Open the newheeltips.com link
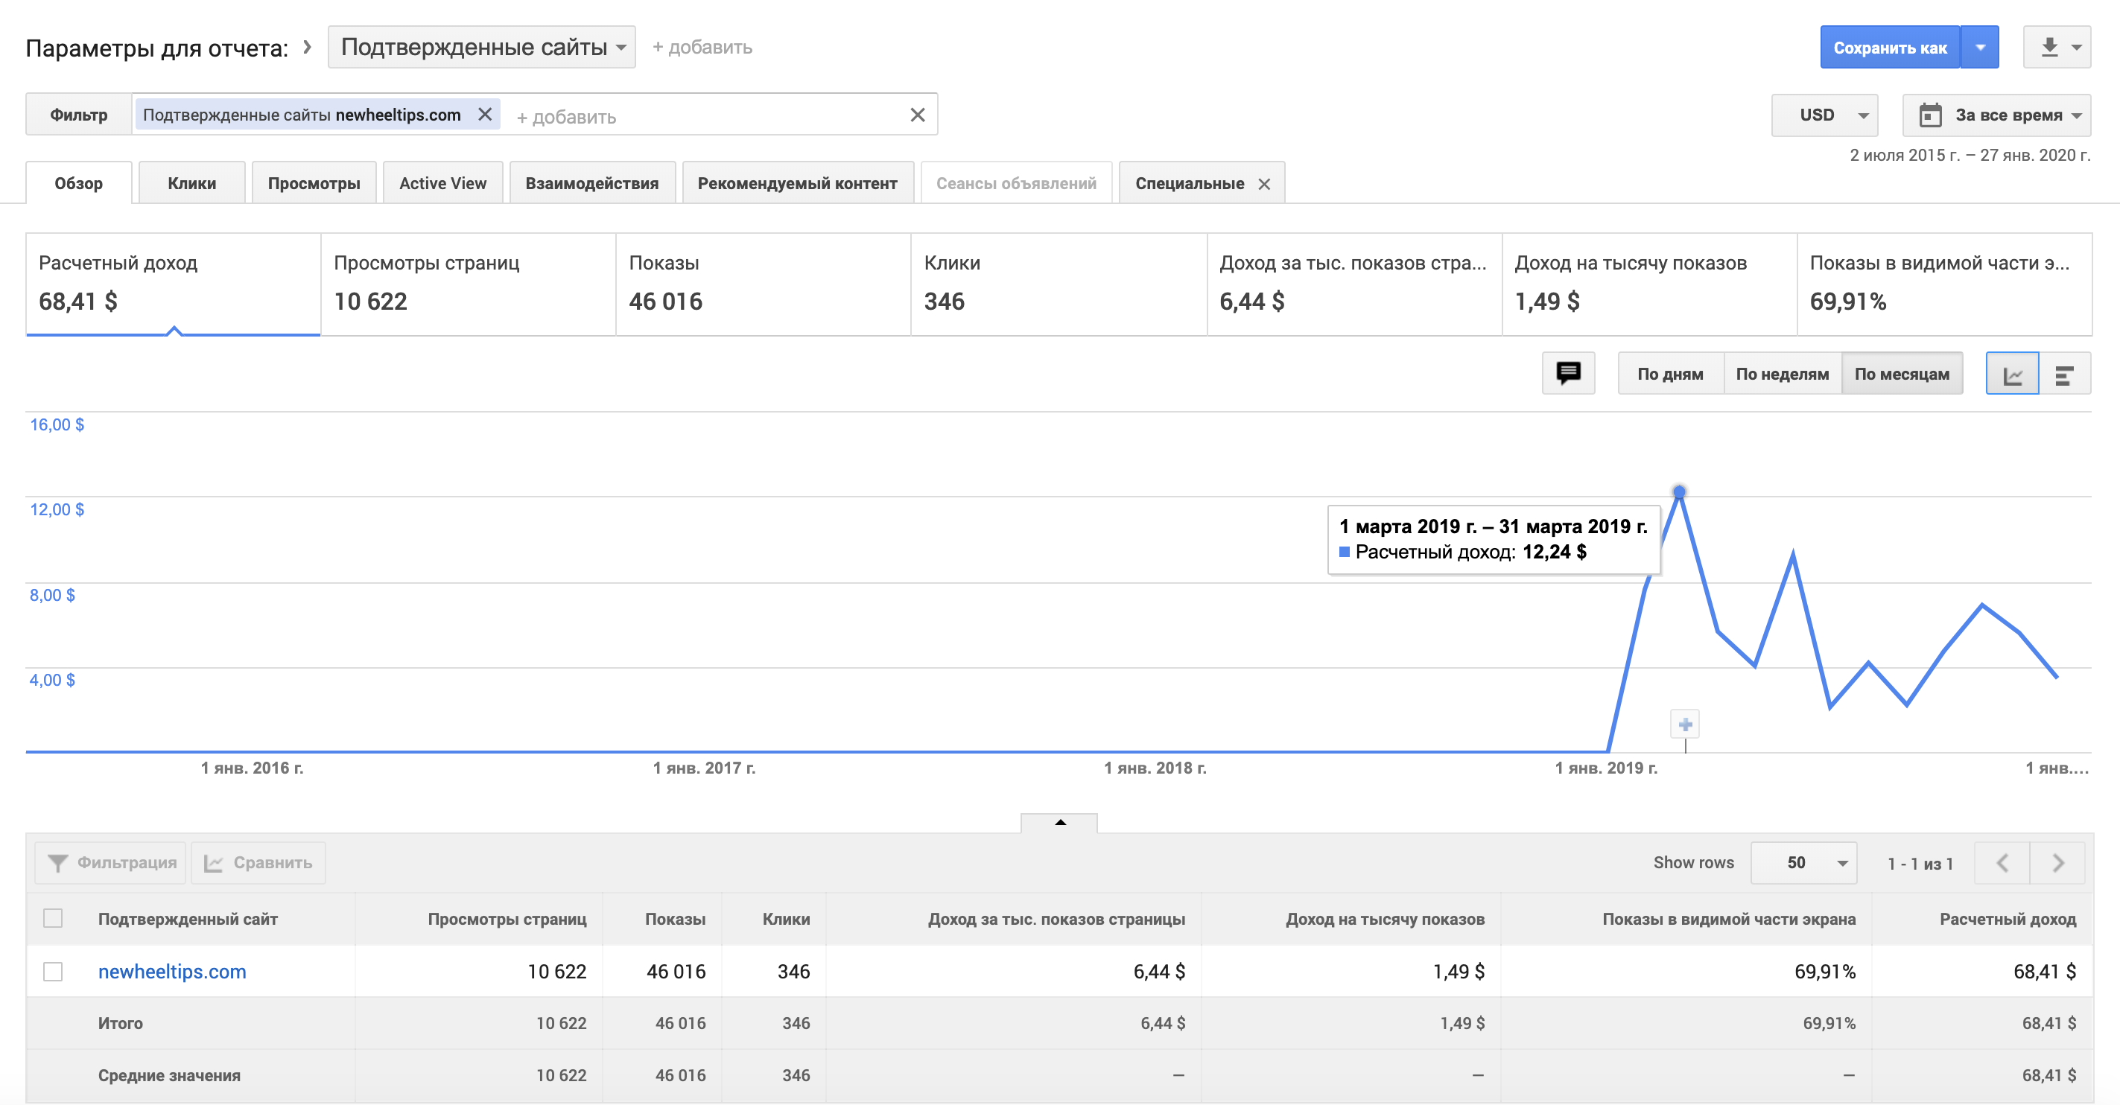The width and height of the screenshot is (2120, 1105). click(x=172, y=971)
